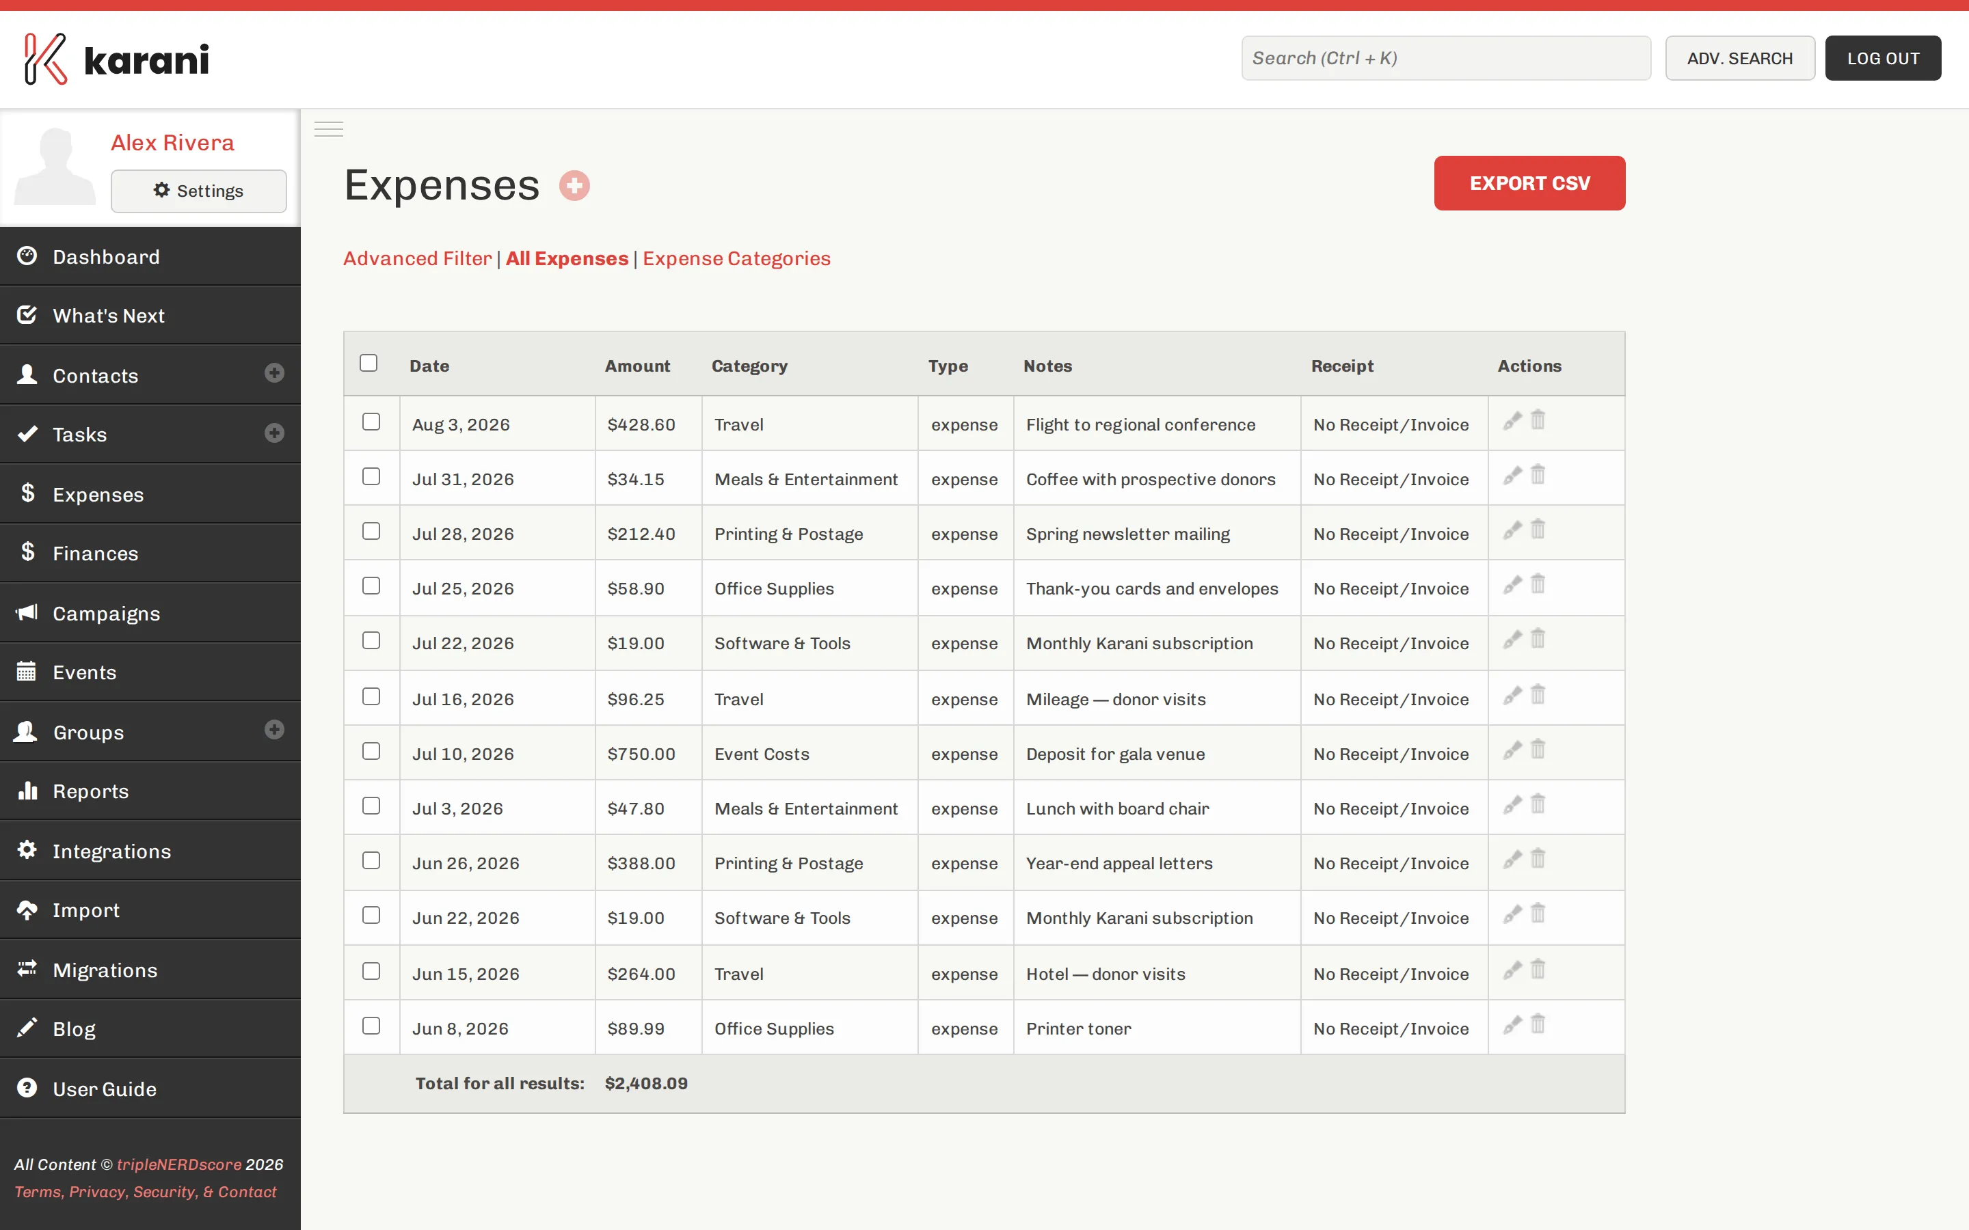This screenshot has width=1969, height=1230.
Task: Edit the Jul 22 Karani subscription expense
Action: click(1512, 640)
